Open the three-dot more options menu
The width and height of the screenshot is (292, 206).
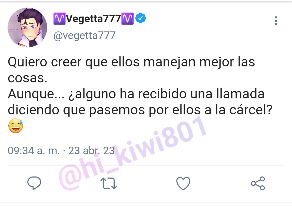[276, 21]
